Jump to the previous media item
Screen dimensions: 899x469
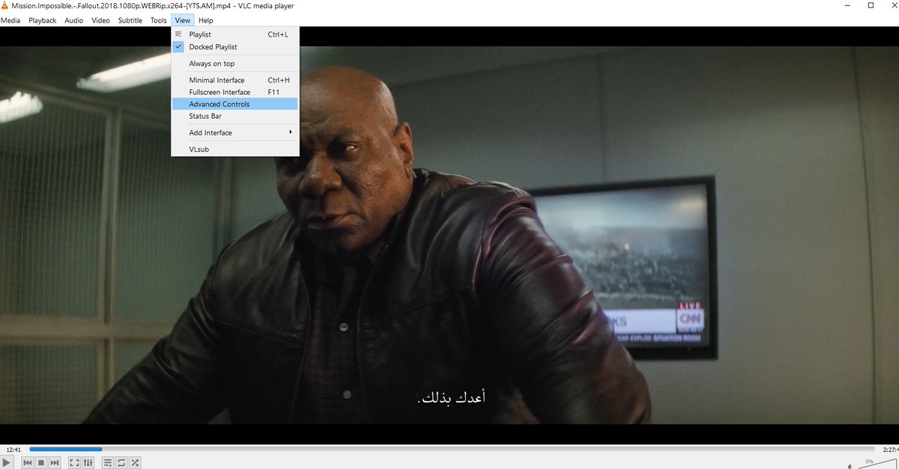[28, 463]
